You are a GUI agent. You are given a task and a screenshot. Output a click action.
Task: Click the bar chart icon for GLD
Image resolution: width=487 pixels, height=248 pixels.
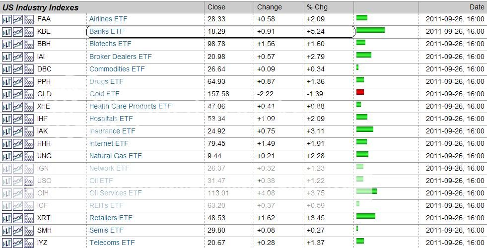(7, 94)
